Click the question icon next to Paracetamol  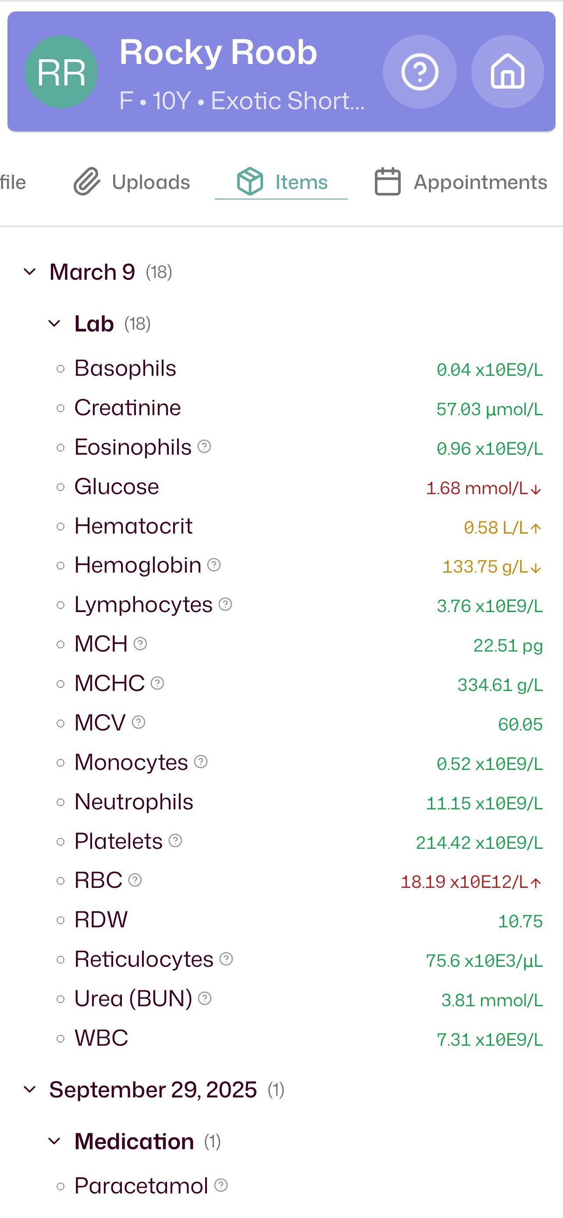click(221, 1185)
